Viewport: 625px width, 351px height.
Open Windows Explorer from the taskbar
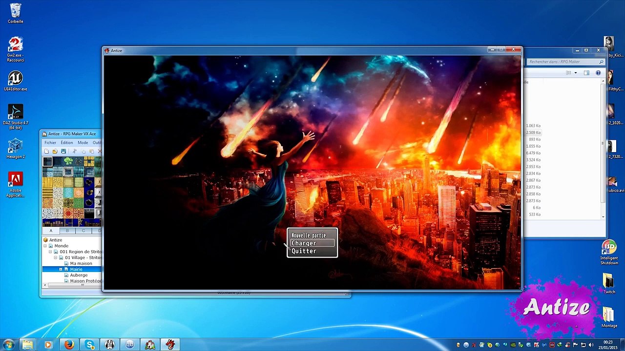[x=28, y=345]
